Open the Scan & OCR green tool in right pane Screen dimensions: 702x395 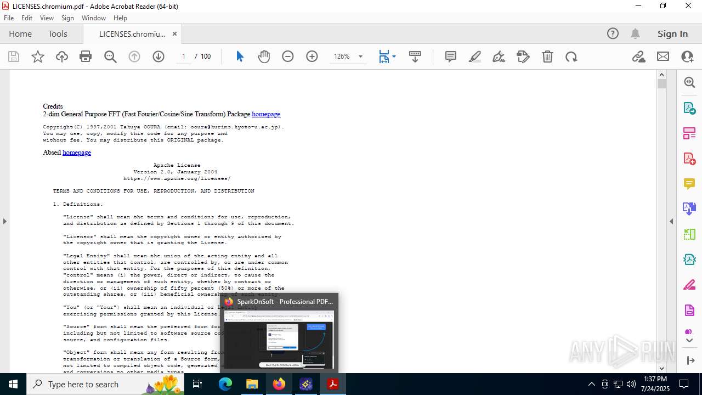point(689,234)
